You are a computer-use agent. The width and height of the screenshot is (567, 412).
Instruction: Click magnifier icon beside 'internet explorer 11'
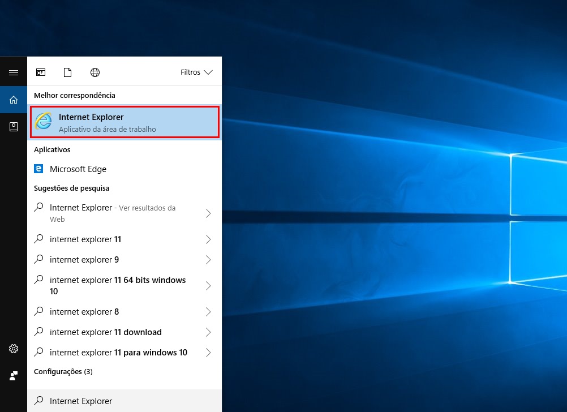pyautogui.click(x=38, y=239)
